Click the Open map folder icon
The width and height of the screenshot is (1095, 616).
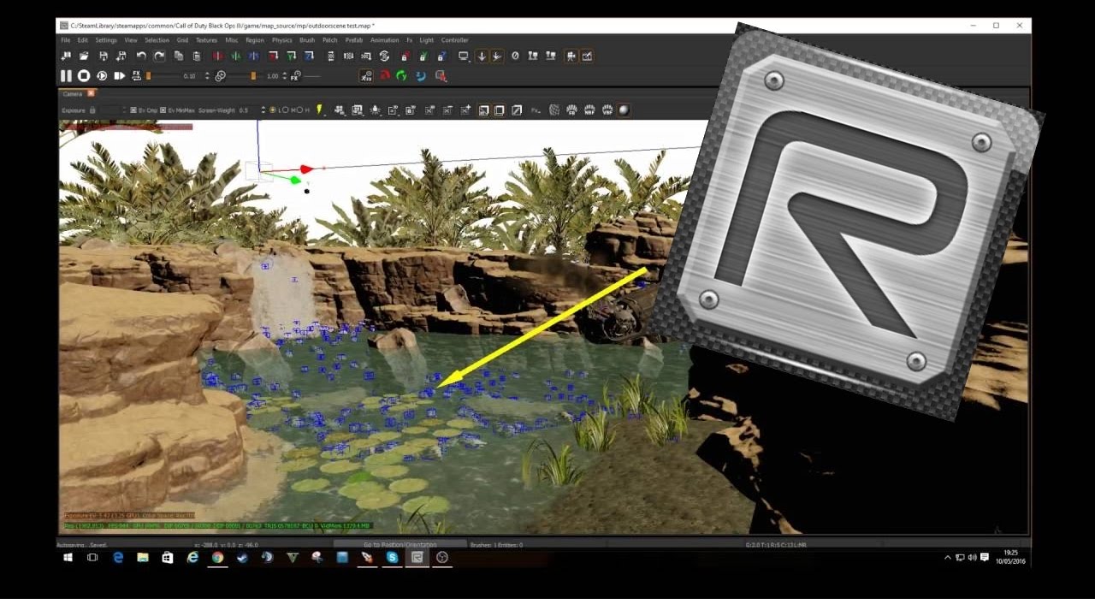(x=84, y=56)
